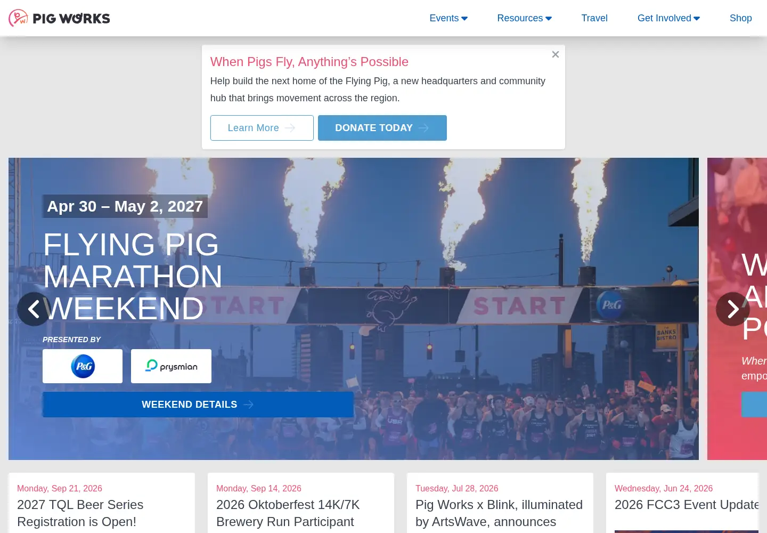This screenshot has height=533, width=767.
Task: Open 2026 FCC3 Event Update article
Action: click(687, 505)
